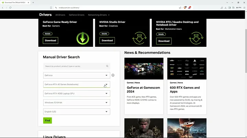Open a new browser tab

pyautogui.click(x=33, y=2)
